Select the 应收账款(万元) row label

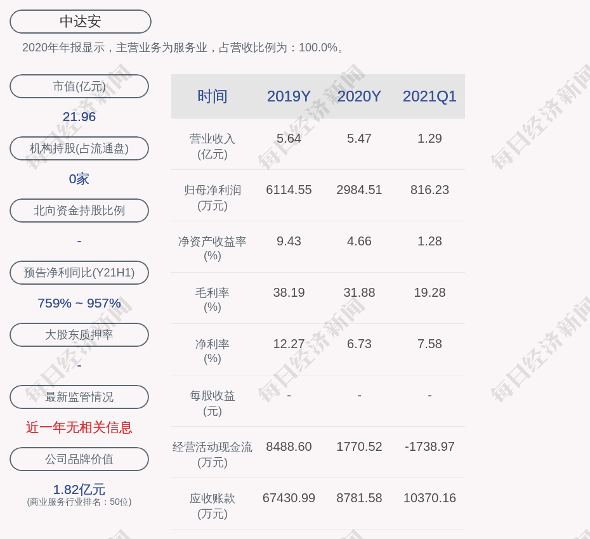213,505
